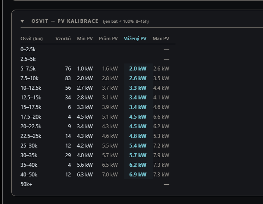Click the Vzorků column header

pos(63,39)
